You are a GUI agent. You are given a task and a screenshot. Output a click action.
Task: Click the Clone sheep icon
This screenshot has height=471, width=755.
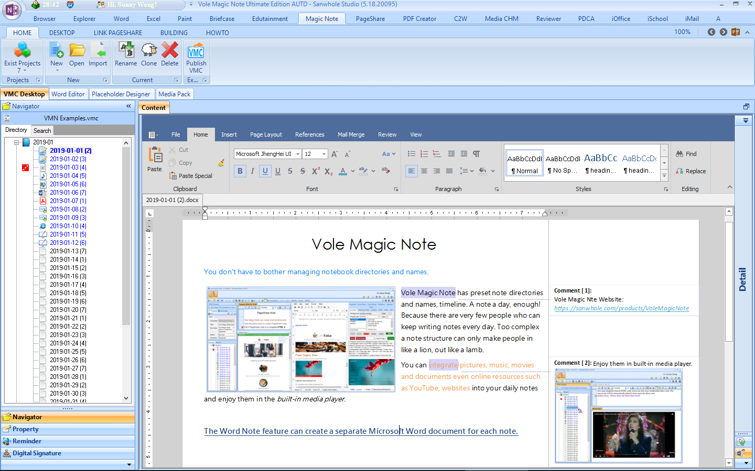(x=149, y=51)
